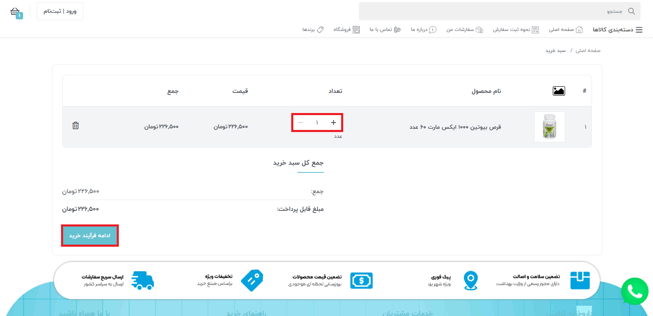Screen dimensions: 653x316
Task: Click the جمع column header
Action: 173,91
